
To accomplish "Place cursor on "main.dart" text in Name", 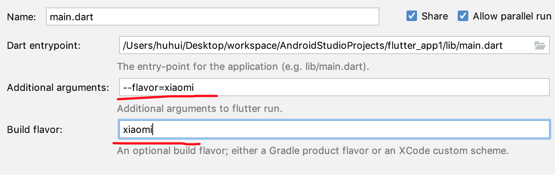I will pyautogui.click(x=72, y=17).
